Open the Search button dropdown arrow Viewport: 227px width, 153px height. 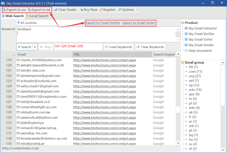coord(35,47)
